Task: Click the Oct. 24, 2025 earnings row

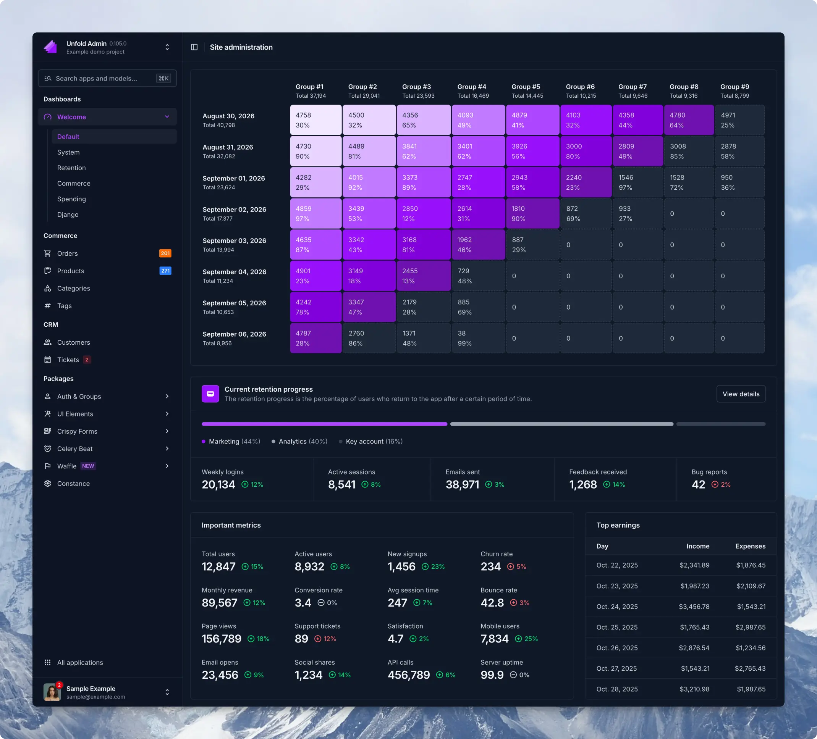Action: click(x=681, y=607)
